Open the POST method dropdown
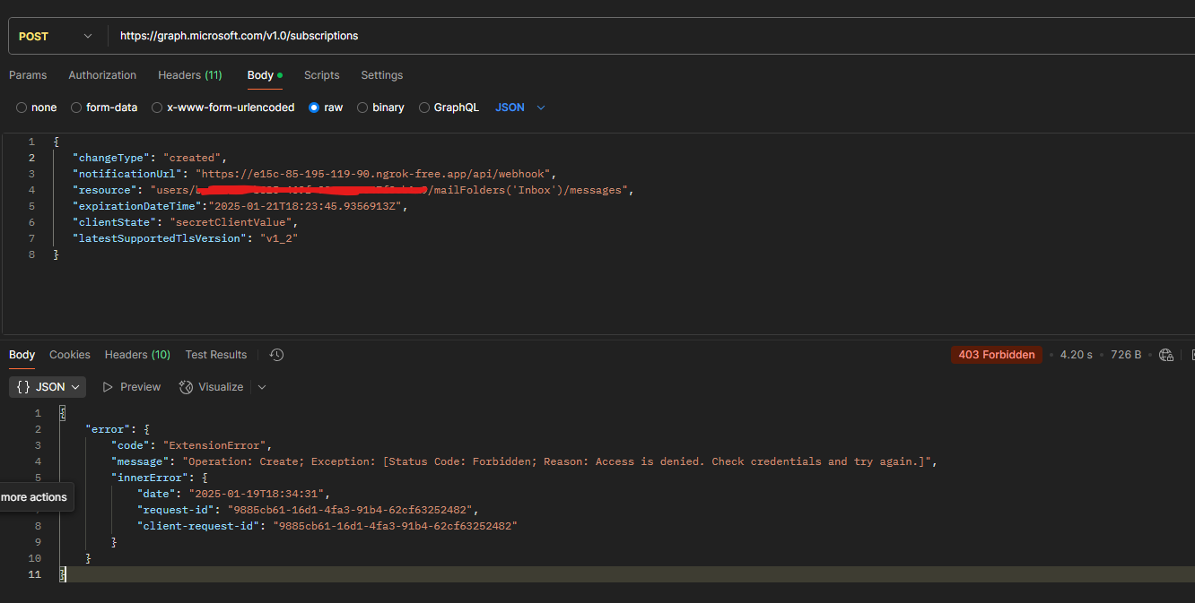 point(56,36)
